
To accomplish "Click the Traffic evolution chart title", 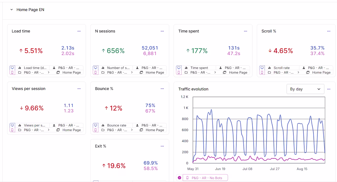I will [193, 89].
